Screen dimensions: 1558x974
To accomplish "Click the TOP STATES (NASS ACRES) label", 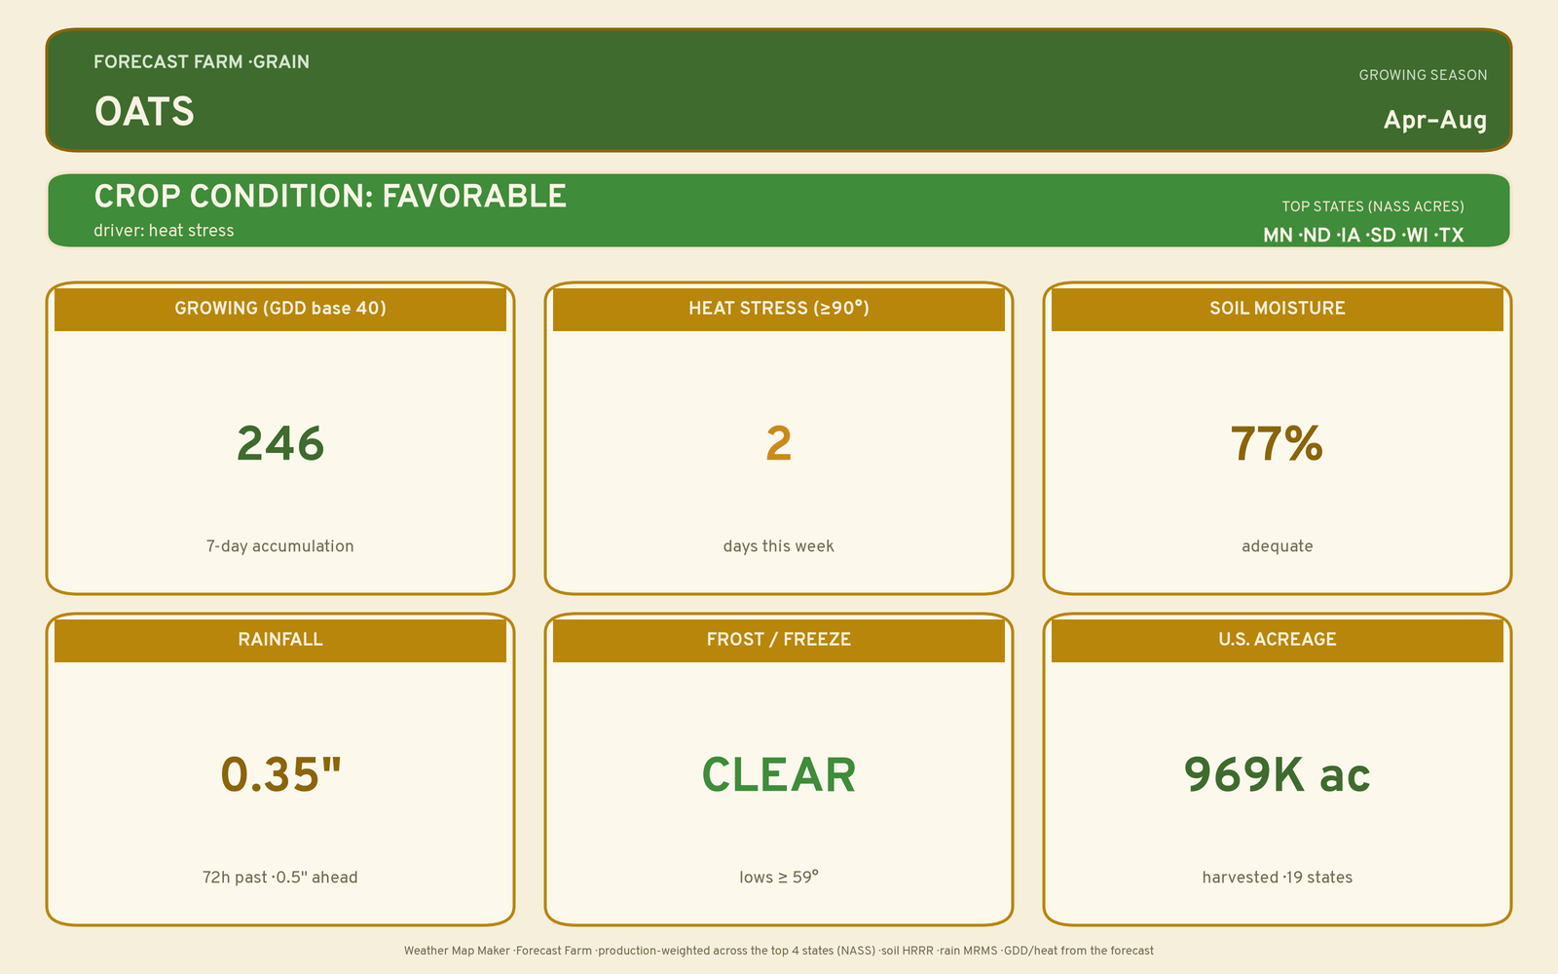I will (x=1372, y=206).
